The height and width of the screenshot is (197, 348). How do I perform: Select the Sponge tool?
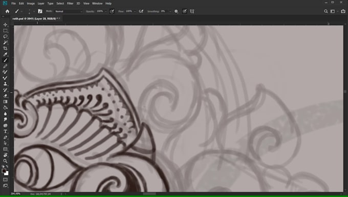pyautogui.click(x=5, y=125)
